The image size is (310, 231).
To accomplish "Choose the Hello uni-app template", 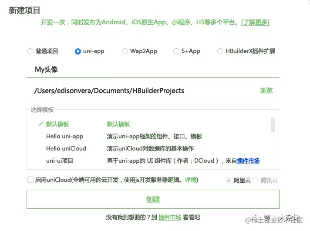I will click(x=64, y=136).
